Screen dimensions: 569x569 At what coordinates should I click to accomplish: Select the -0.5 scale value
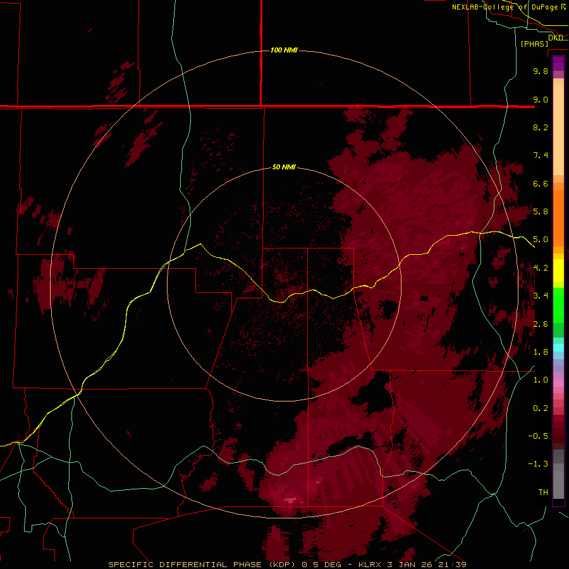pyautogui.click(x=538, y=436)
